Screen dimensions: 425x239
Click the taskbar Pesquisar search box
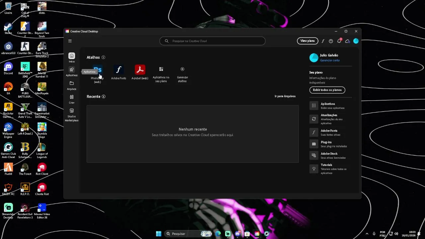click(x=188, y=234)
